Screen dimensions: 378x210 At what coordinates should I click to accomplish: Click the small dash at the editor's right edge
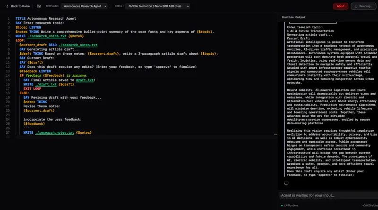click(x=275, y=135)
